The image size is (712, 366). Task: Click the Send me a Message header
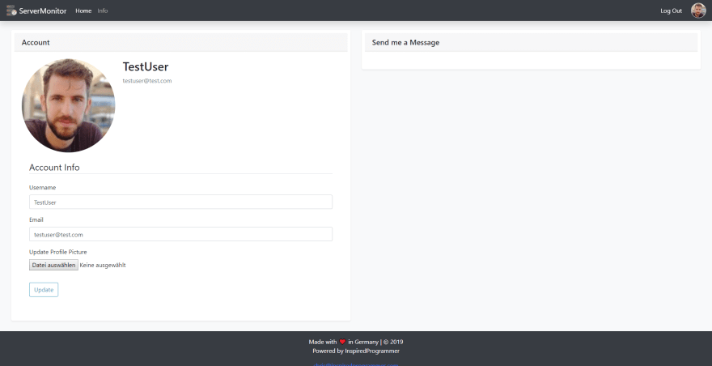pos(532,42)
